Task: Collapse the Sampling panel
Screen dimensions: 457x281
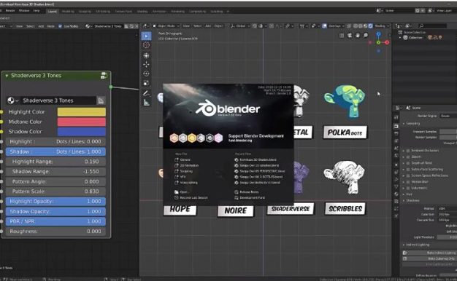Action: click(404, 124)
